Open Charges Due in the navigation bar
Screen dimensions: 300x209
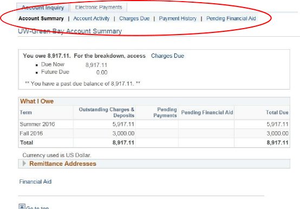134,18
